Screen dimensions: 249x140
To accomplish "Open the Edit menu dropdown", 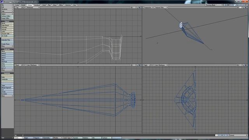I will pyautogui.click(x=7, y=7).
